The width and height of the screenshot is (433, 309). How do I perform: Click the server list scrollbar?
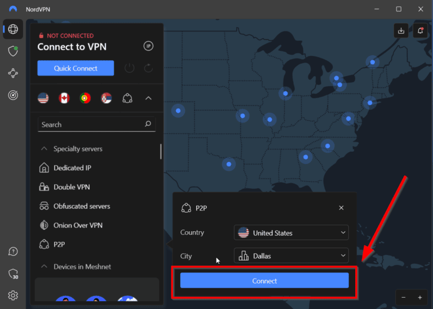click(x=161, y=151)
